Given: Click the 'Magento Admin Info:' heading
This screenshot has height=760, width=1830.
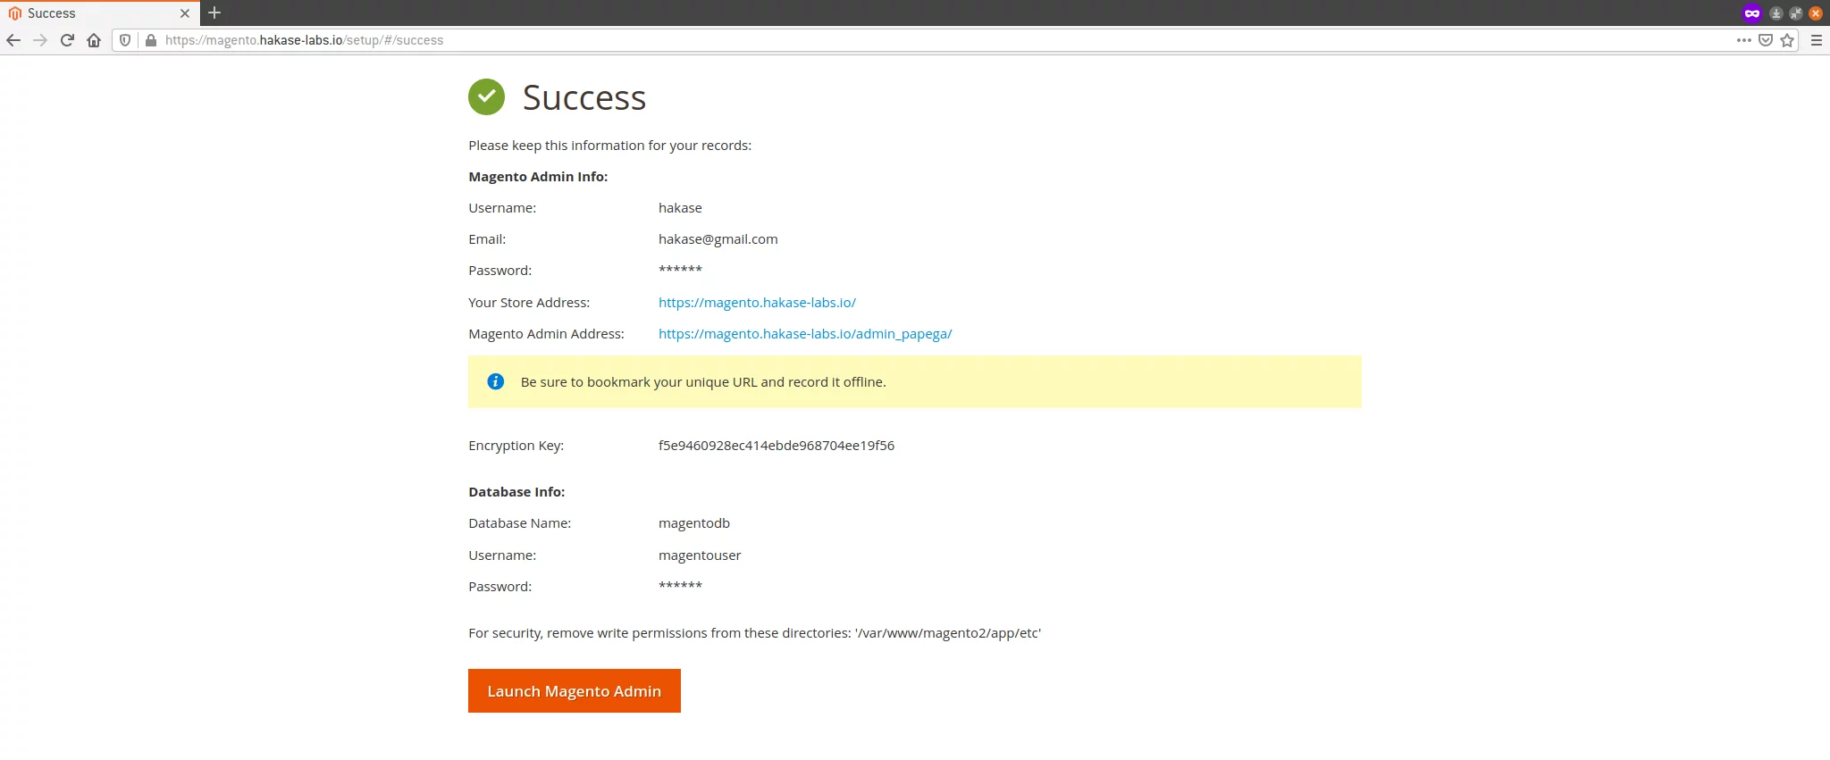Looking at the screenshot, I should pos(538,177).
